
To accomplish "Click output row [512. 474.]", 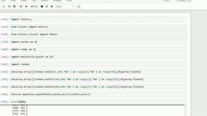I will tap(20, 114).
